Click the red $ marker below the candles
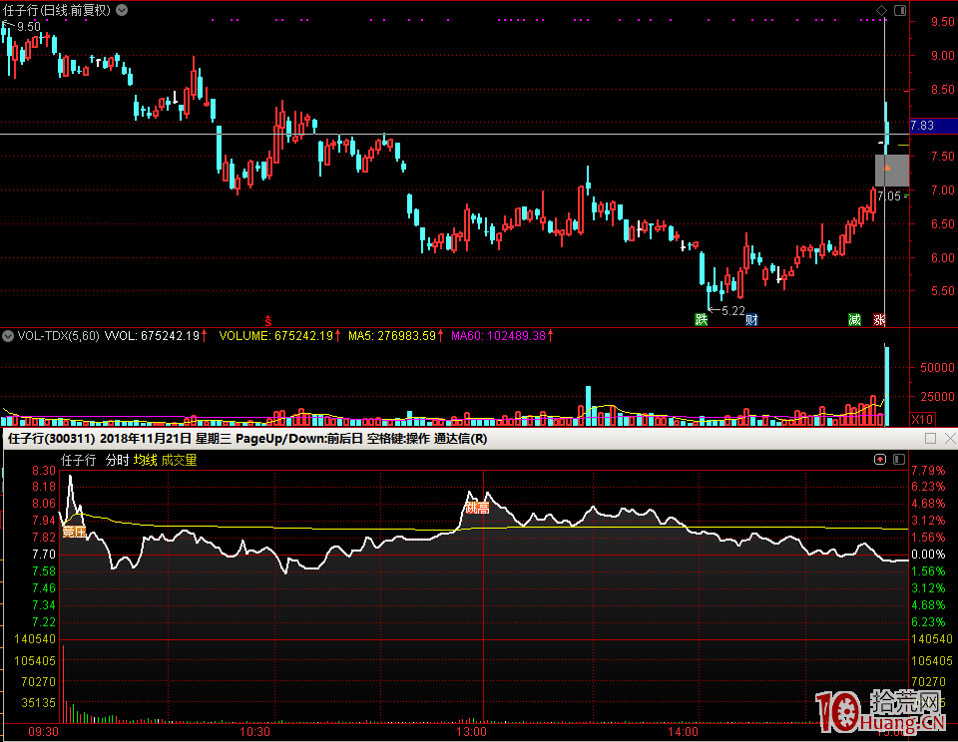958x742 pixels. [x=267, y=320]
